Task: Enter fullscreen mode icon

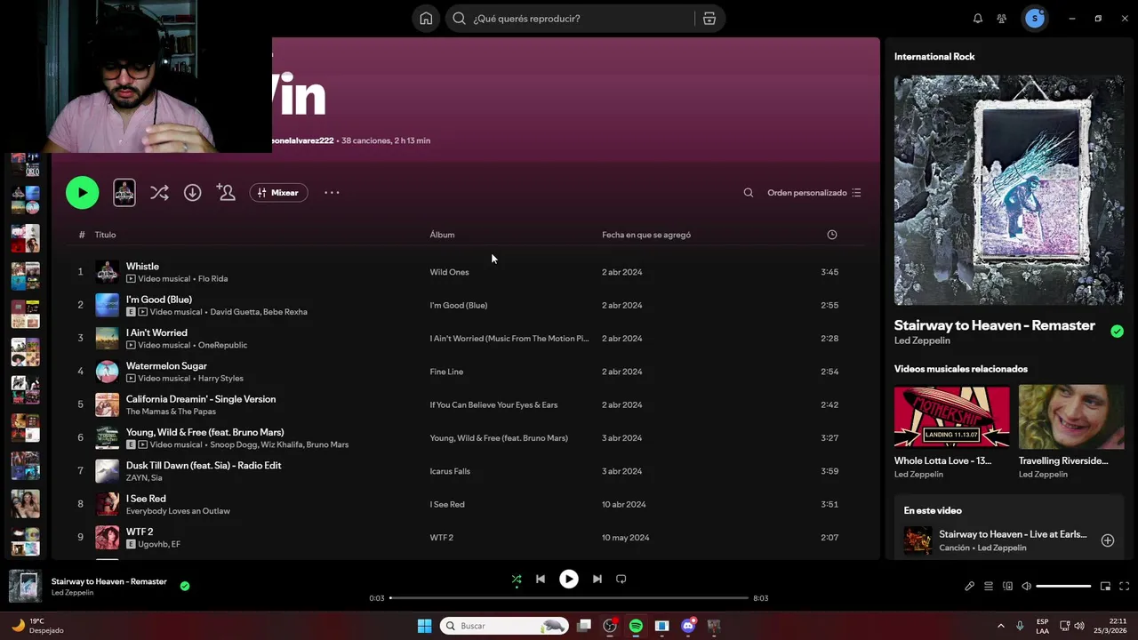Action: point(1125,587)
